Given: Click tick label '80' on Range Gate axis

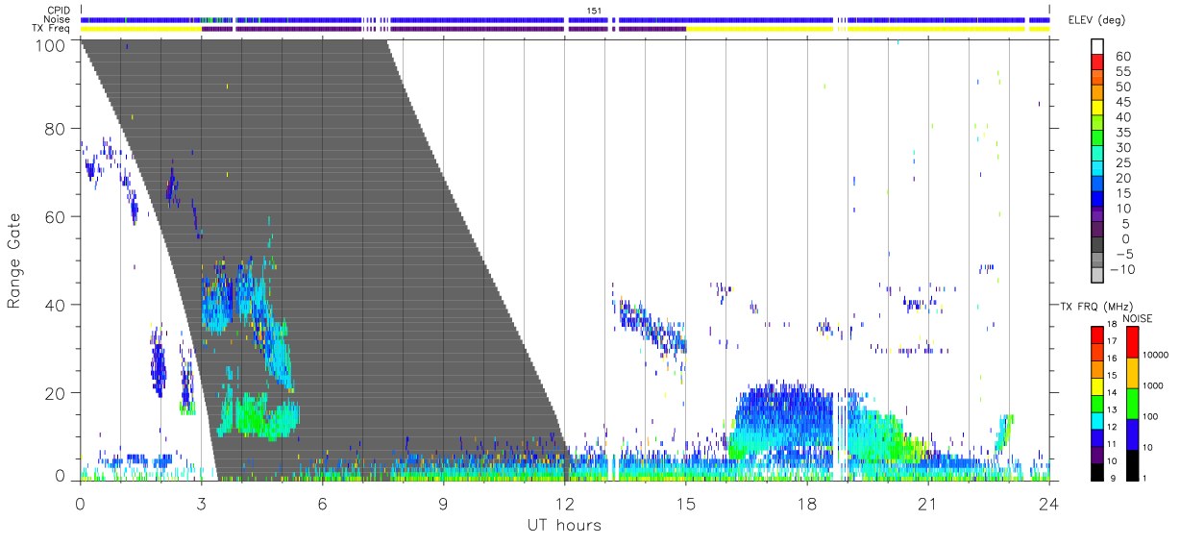Looking at the screenshot, I should coord(56,129).
